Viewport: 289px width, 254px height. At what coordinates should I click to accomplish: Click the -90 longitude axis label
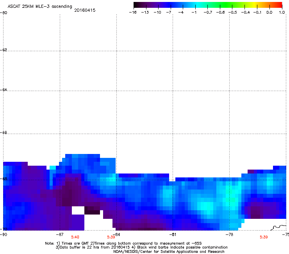click(x=4, y=234)
